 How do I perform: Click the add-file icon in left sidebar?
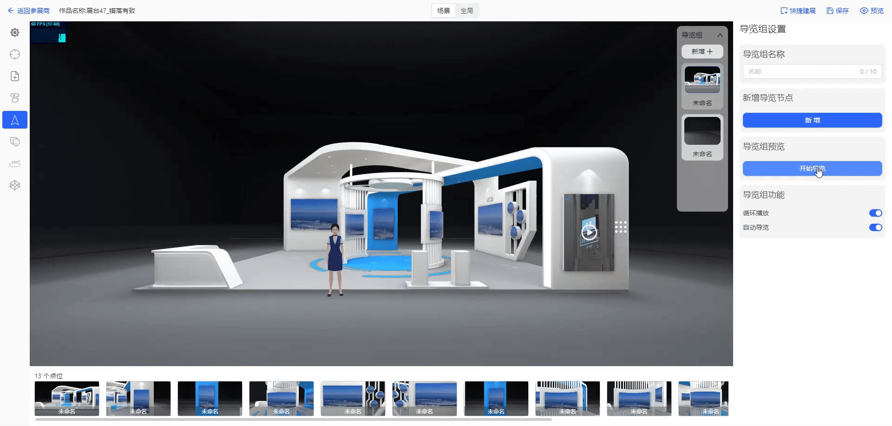(15, 76)
